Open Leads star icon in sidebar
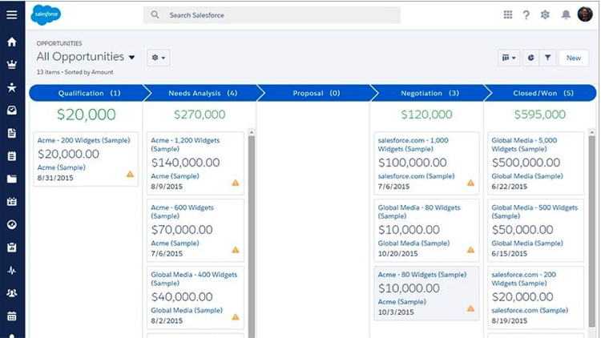The height and width of the screenshot is (338, 601). [x=11, y=87]
